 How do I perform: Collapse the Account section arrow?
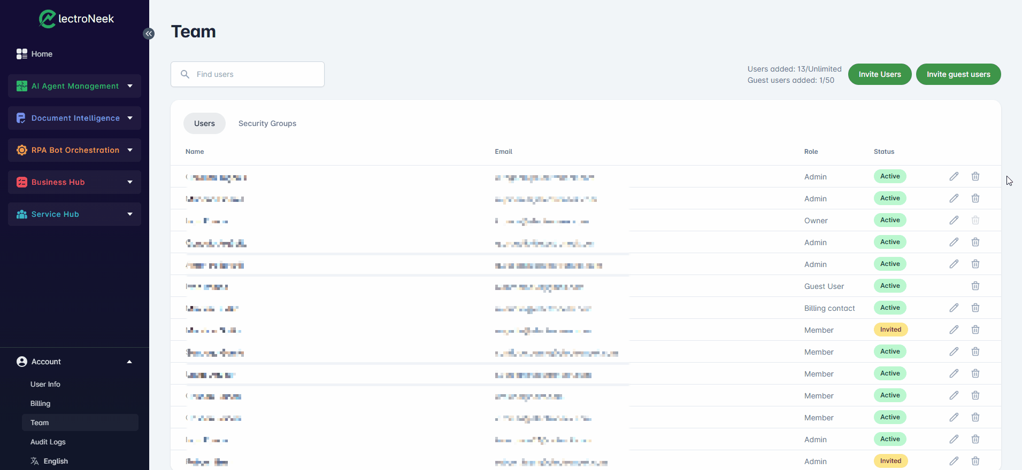click(129, 362)
